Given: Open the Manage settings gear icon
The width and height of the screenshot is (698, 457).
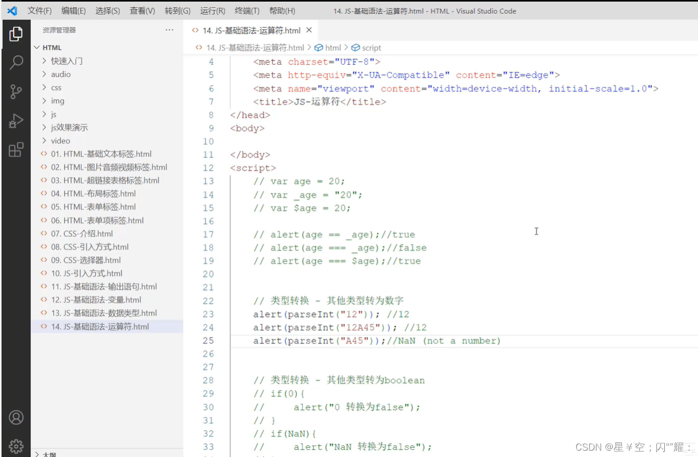Looking at the screenshot, I should [16, 445].
